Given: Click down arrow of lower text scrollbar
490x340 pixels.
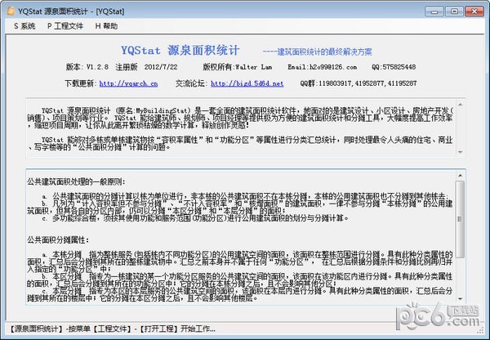Looking at the screenshot, I should [x=460, y=298].
